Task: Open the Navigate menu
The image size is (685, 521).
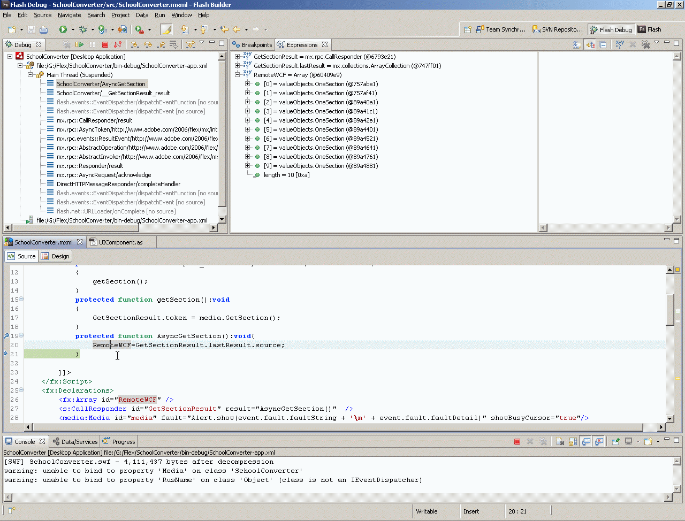Action: (69, 15)
